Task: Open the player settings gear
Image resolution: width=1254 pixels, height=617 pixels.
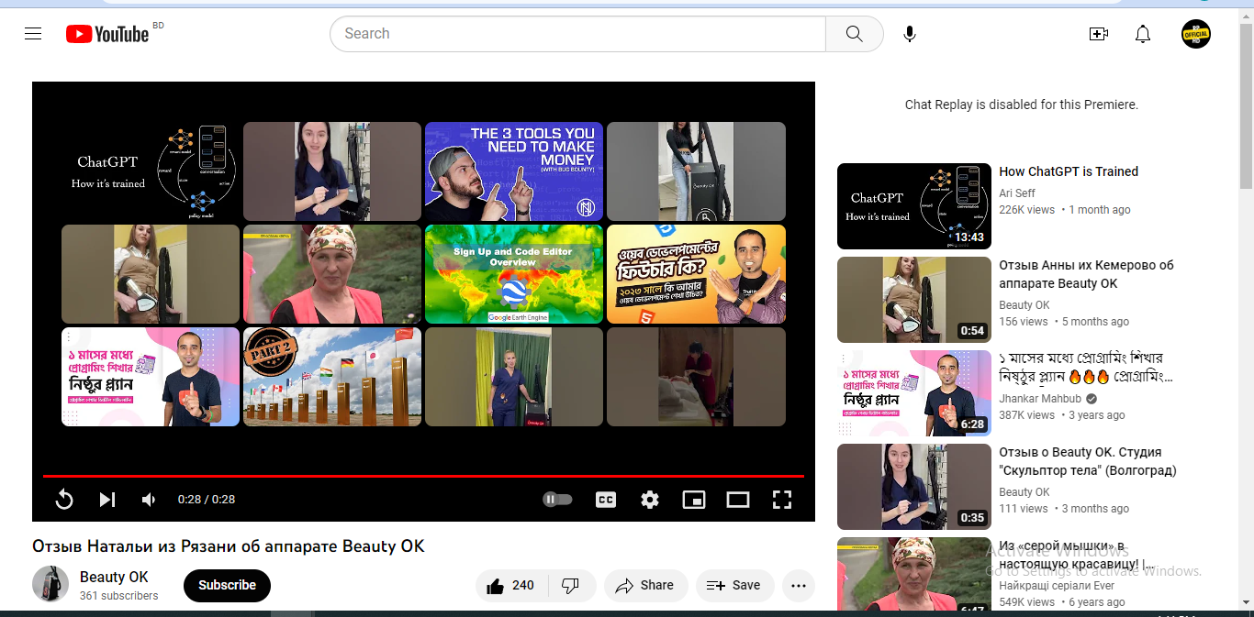Action: click(650, 500)
